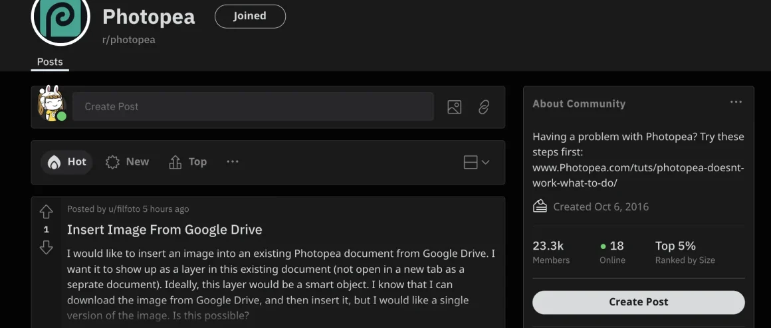This screenshot has height=328, width=771.
Task: Toggle the Joined membership button
Action: point(250,17)
